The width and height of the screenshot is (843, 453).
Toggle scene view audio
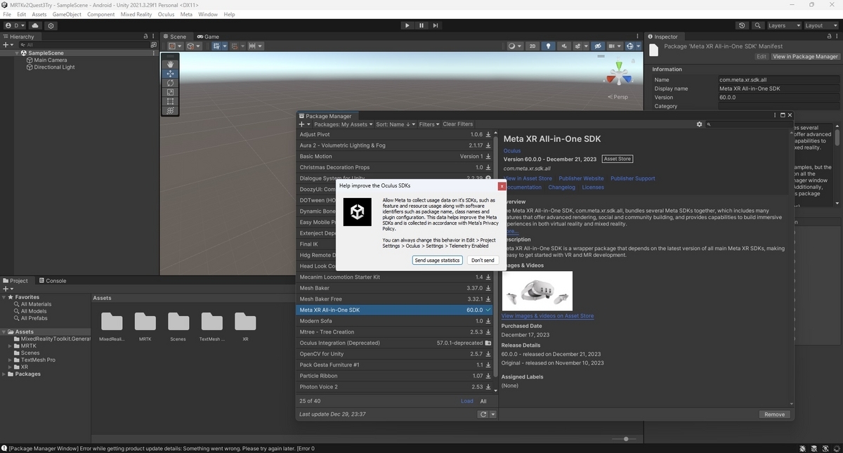pos(566,46)
